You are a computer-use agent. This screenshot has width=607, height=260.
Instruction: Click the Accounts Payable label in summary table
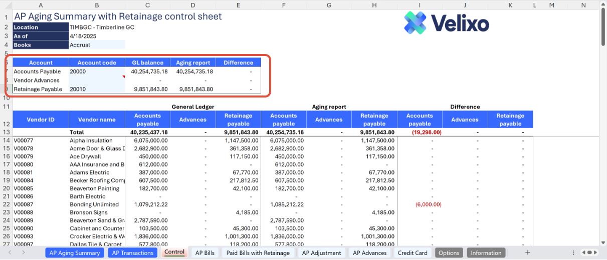tap(37, 71)
